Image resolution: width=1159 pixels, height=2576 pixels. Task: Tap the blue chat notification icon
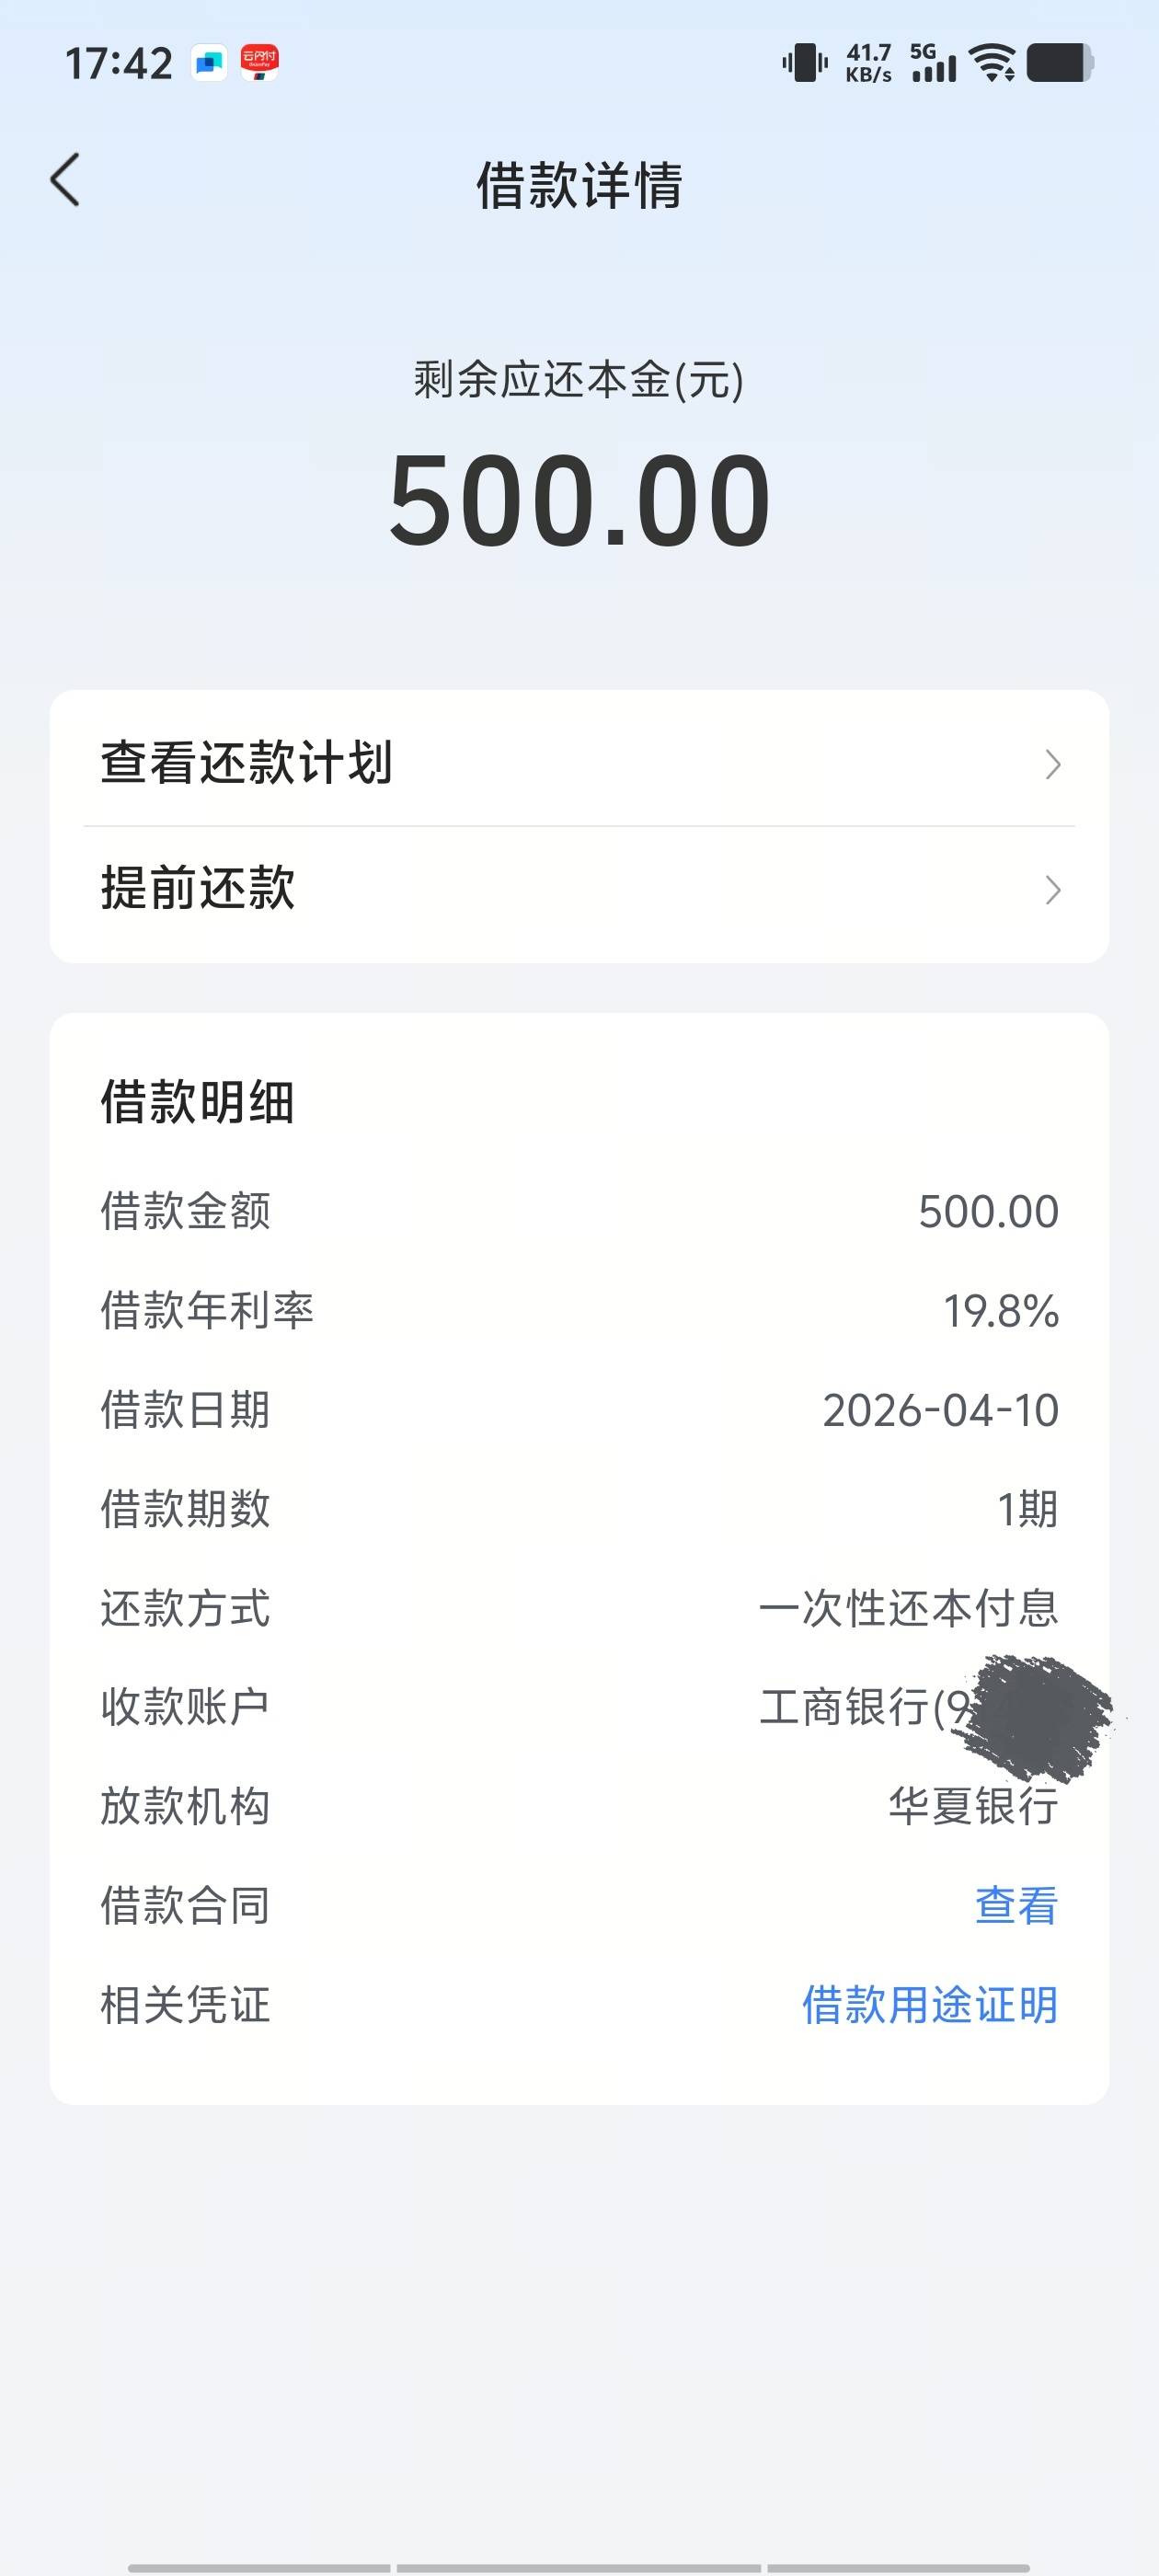point(209,63)
